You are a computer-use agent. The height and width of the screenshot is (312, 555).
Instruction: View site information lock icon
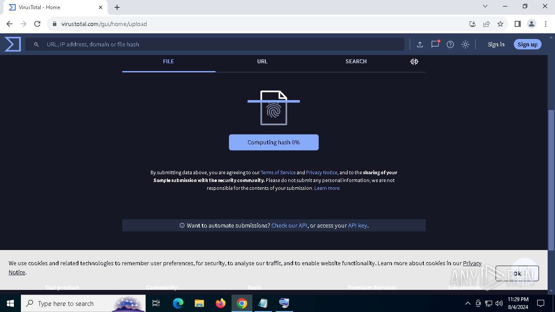[x=55, y=24]
